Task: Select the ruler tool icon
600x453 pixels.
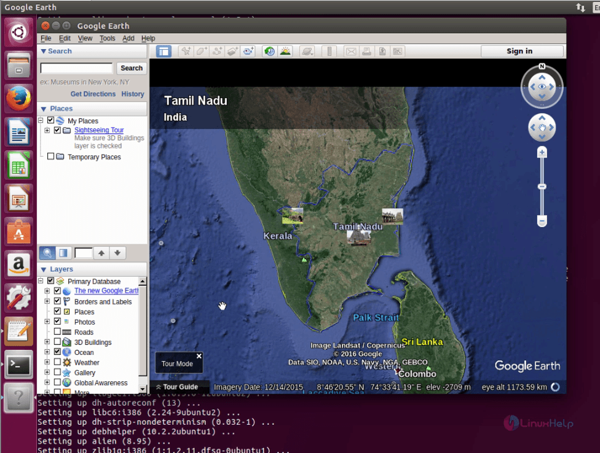Action: [x=329, y=52]
